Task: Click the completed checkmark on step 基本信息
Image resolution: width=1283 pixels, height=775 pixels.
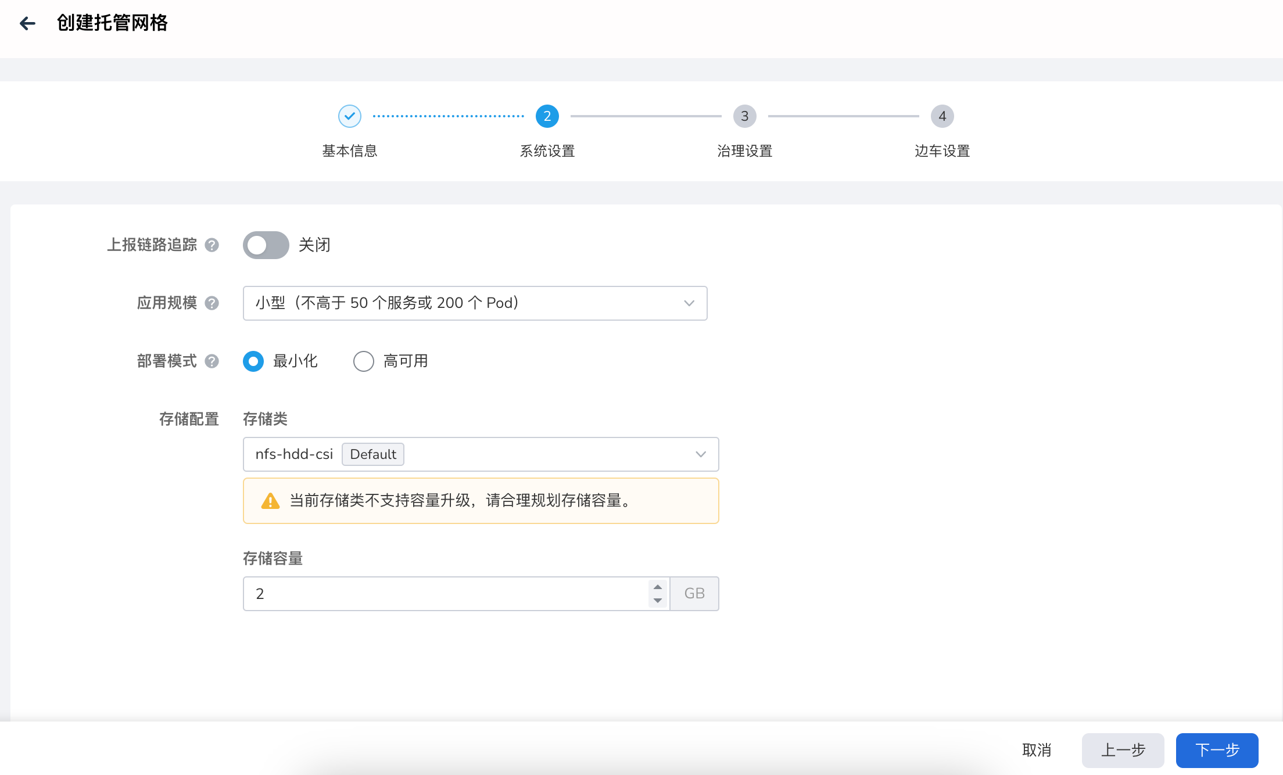Action: click(x=349, y=116)
